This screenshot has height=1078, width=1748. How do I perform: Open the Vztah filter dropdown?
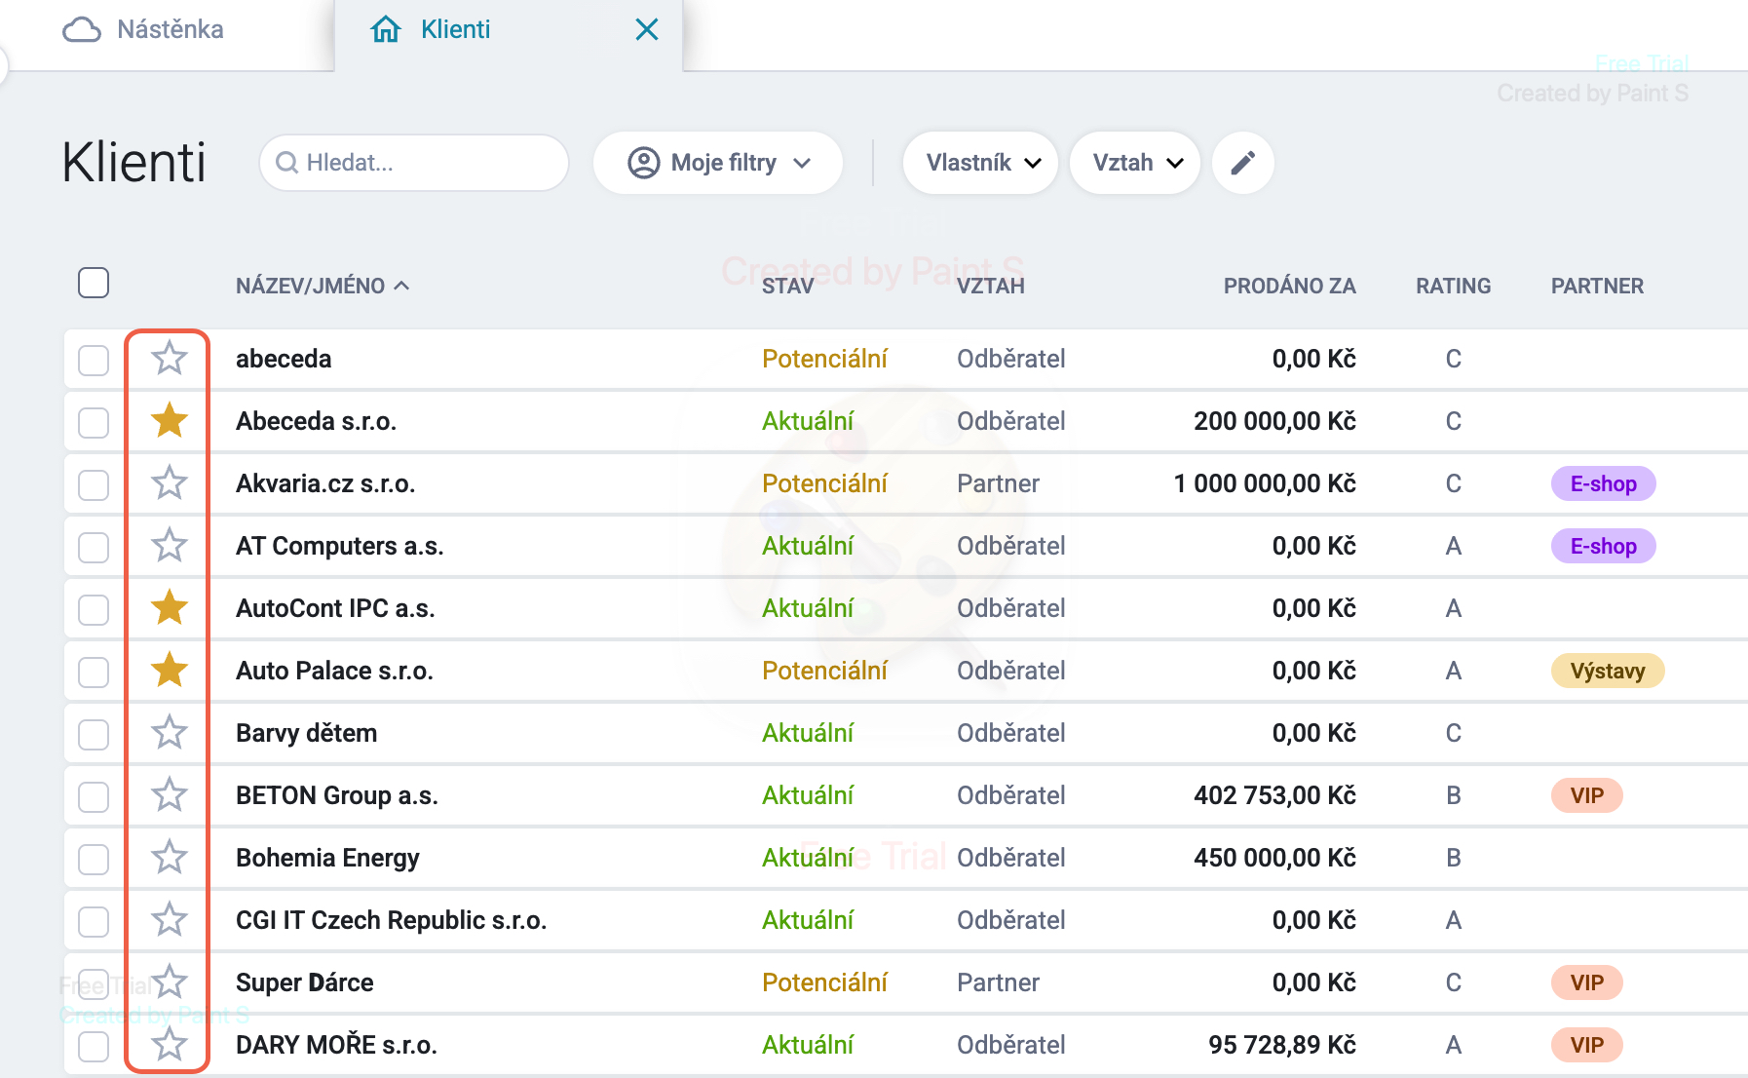(1135, 163)
